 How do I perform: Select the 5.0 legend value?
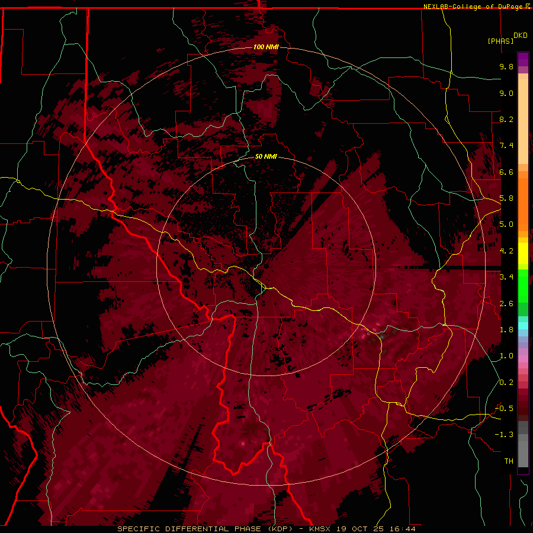[x=506, y=224]
